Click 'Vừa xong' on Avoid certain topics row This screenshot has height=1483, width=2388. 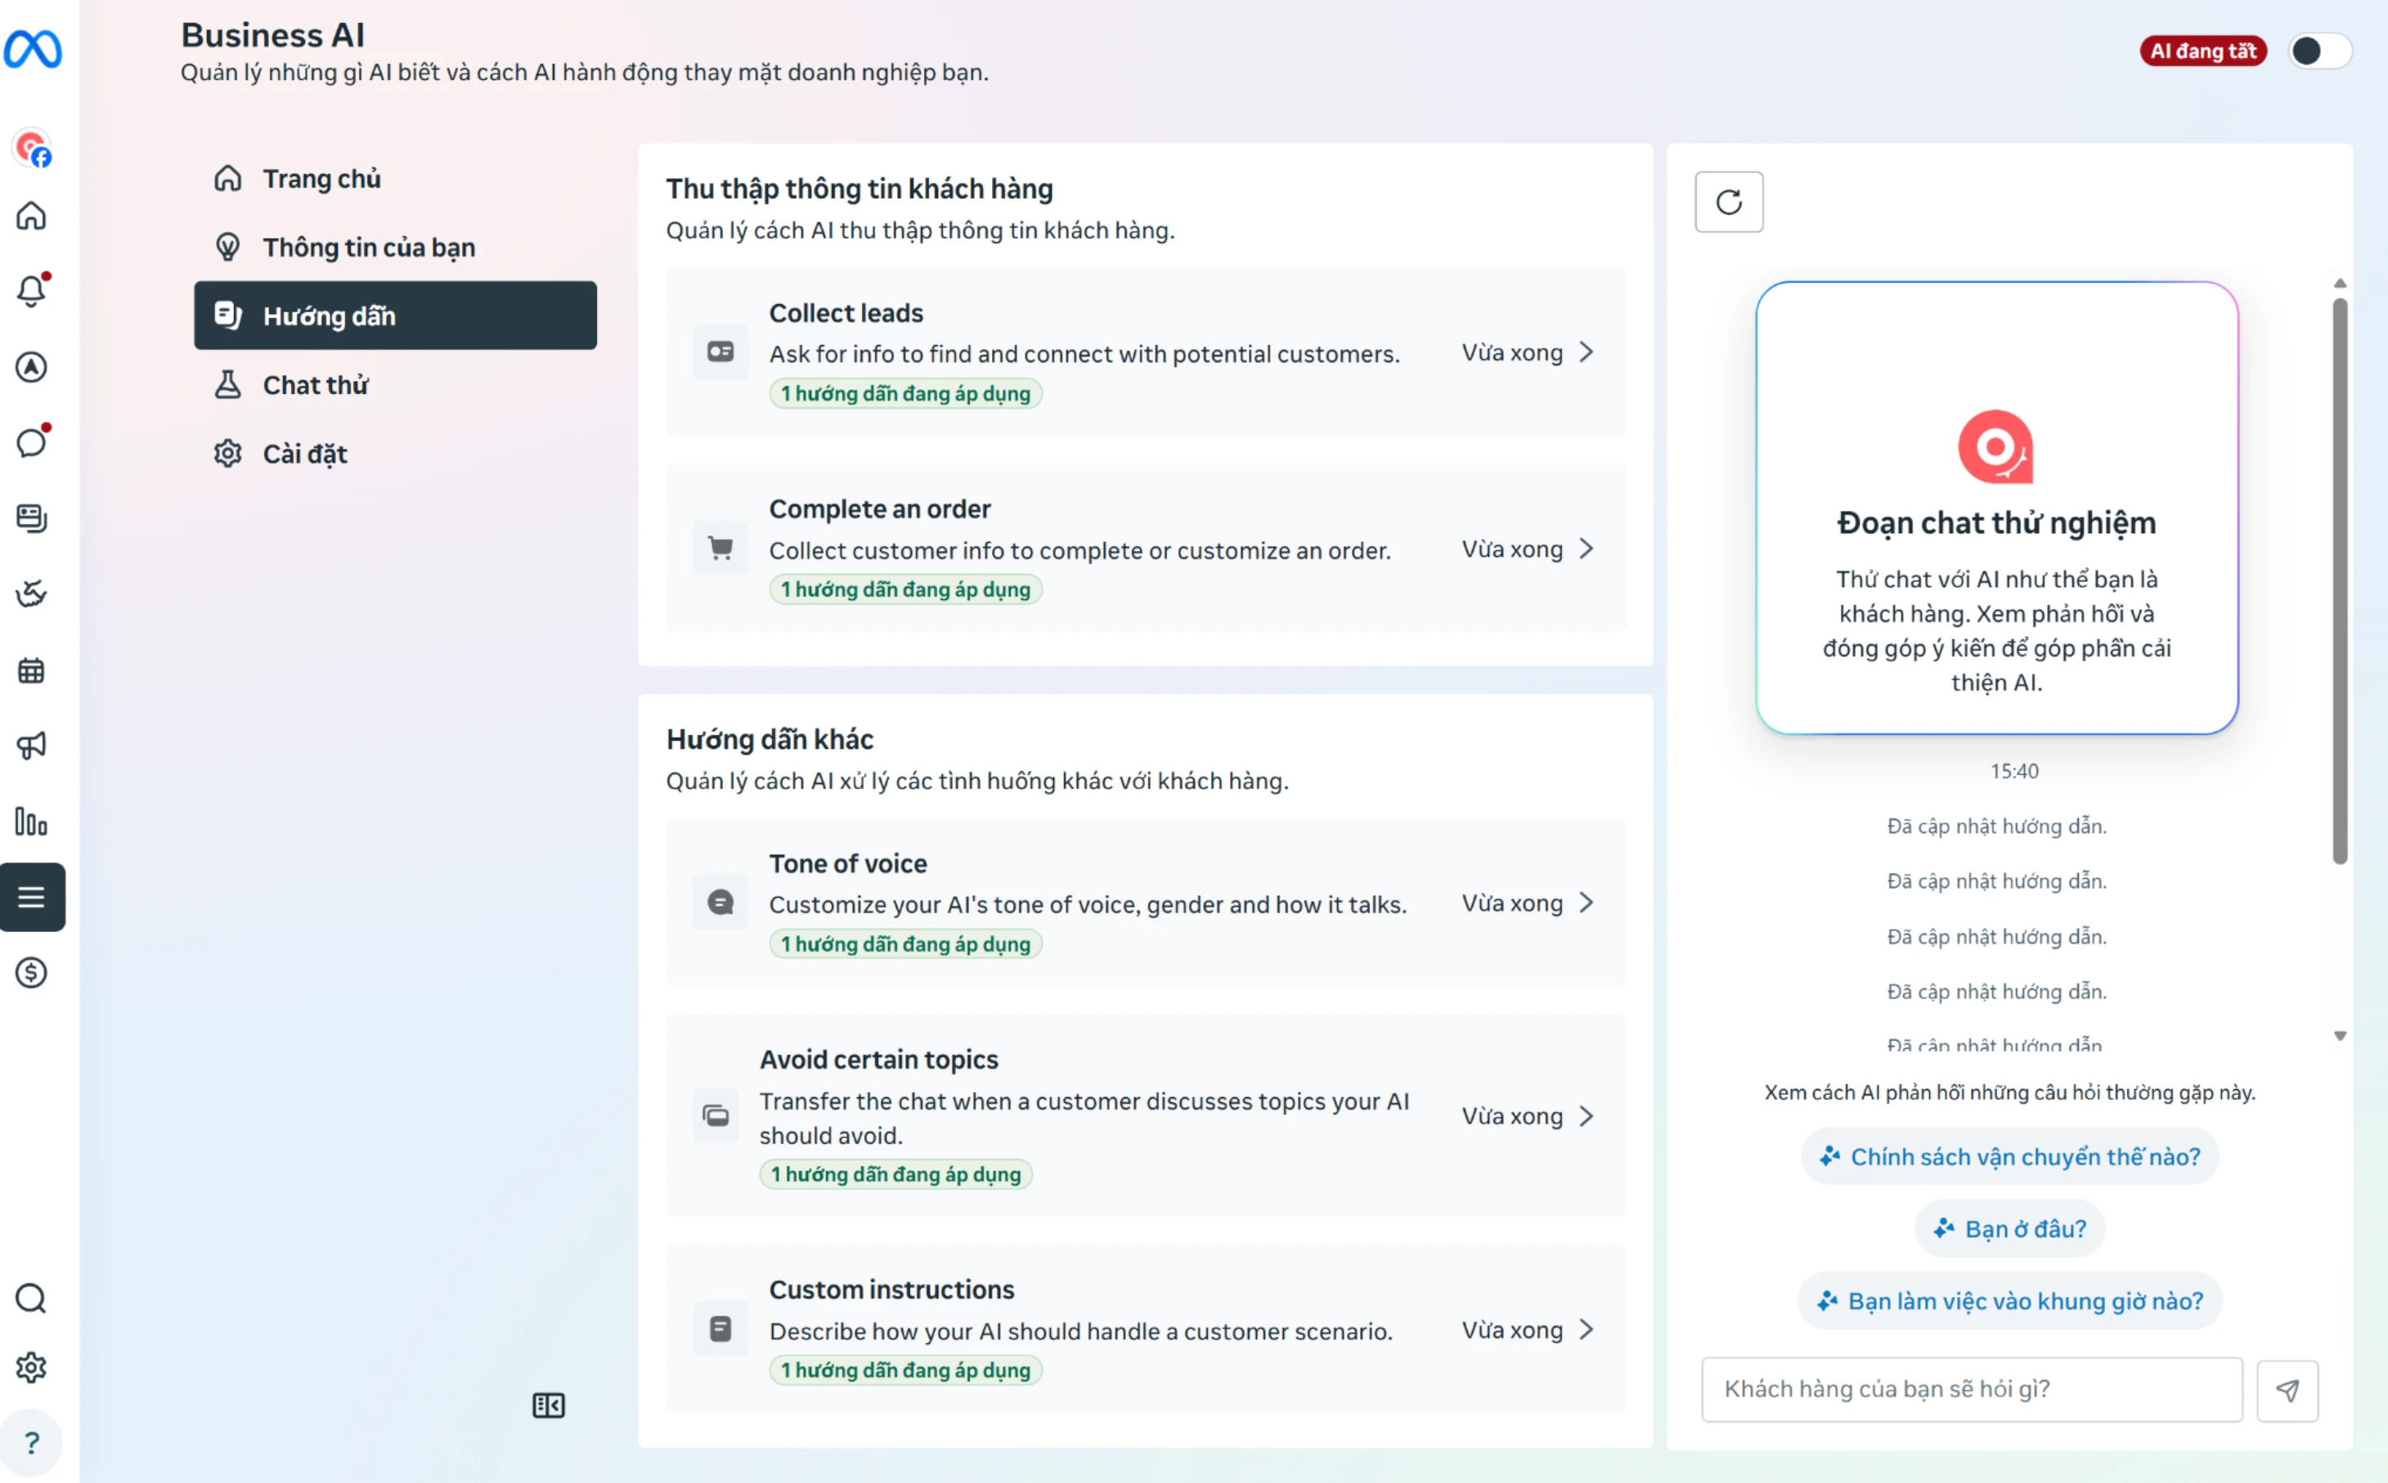(x=1512, y=1116)
